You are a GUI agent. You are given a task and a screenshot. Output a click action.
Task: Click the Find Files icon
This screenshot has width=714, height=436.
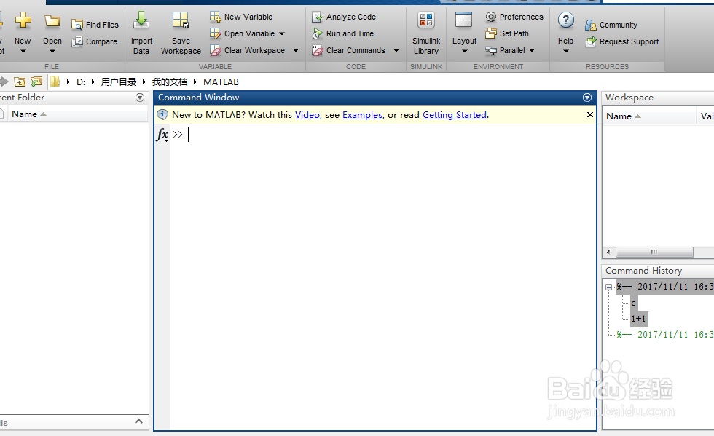pyautogui.click(x=95, y=24)
